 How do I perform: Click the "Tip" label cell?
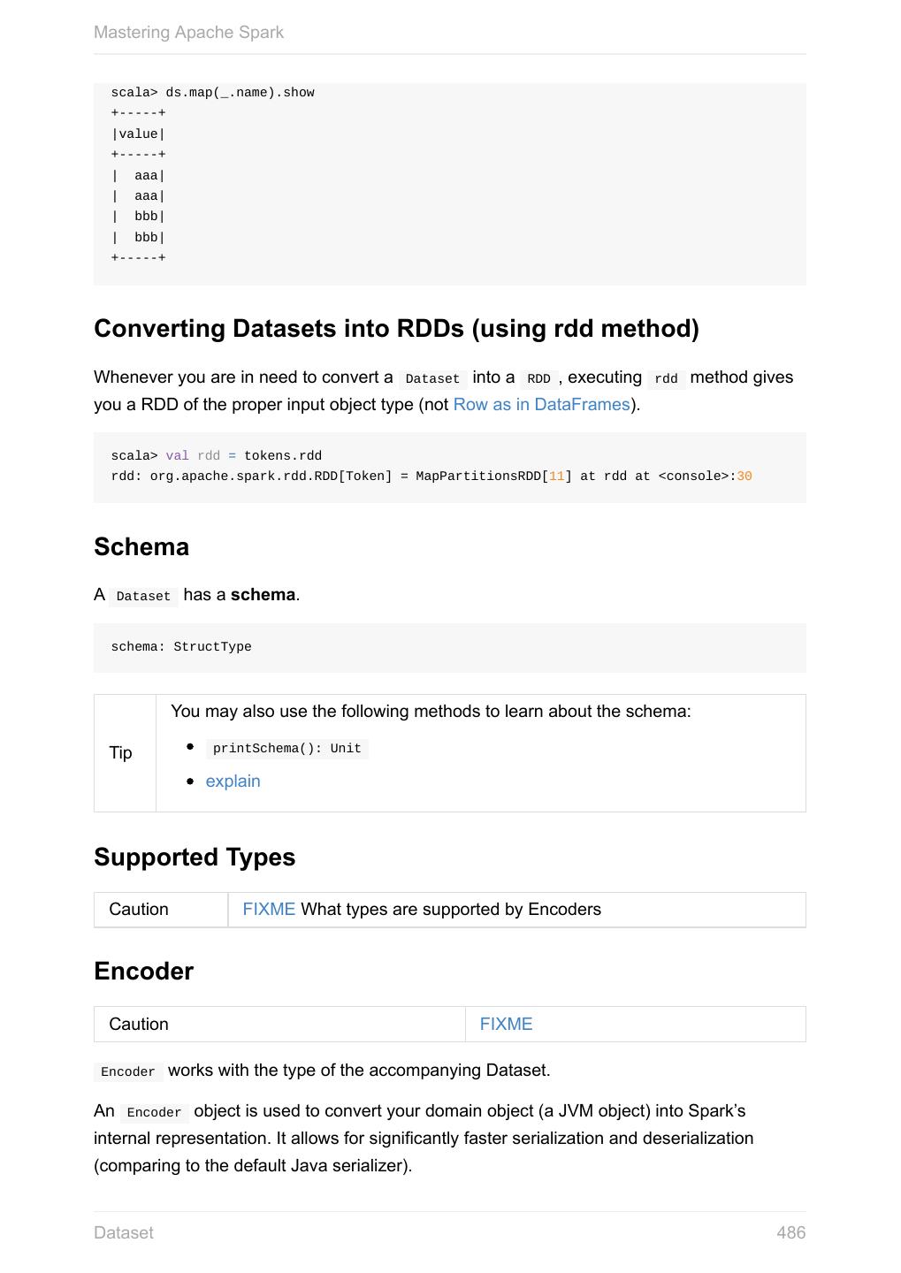121,753
